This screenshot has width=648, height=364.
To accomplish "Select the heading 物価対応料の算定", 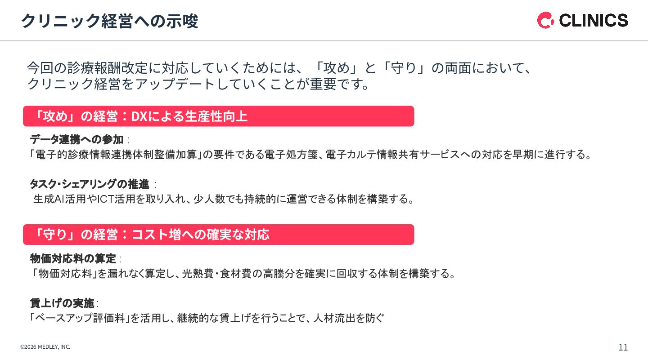I will (x=73, y=258).
